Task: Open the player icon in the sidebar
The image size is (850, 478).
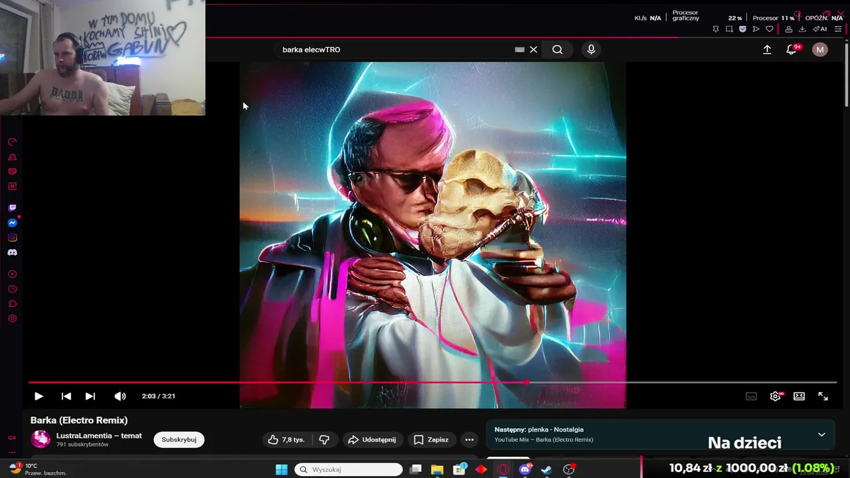Action: click(12, 274)
